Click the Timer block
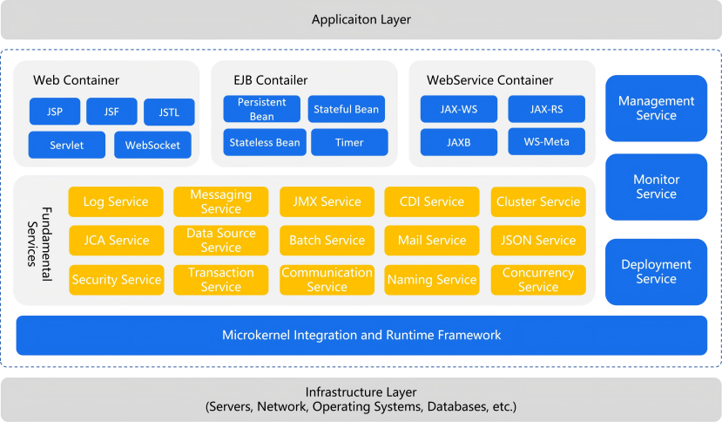The image size is (722, 422). (349, 142)
